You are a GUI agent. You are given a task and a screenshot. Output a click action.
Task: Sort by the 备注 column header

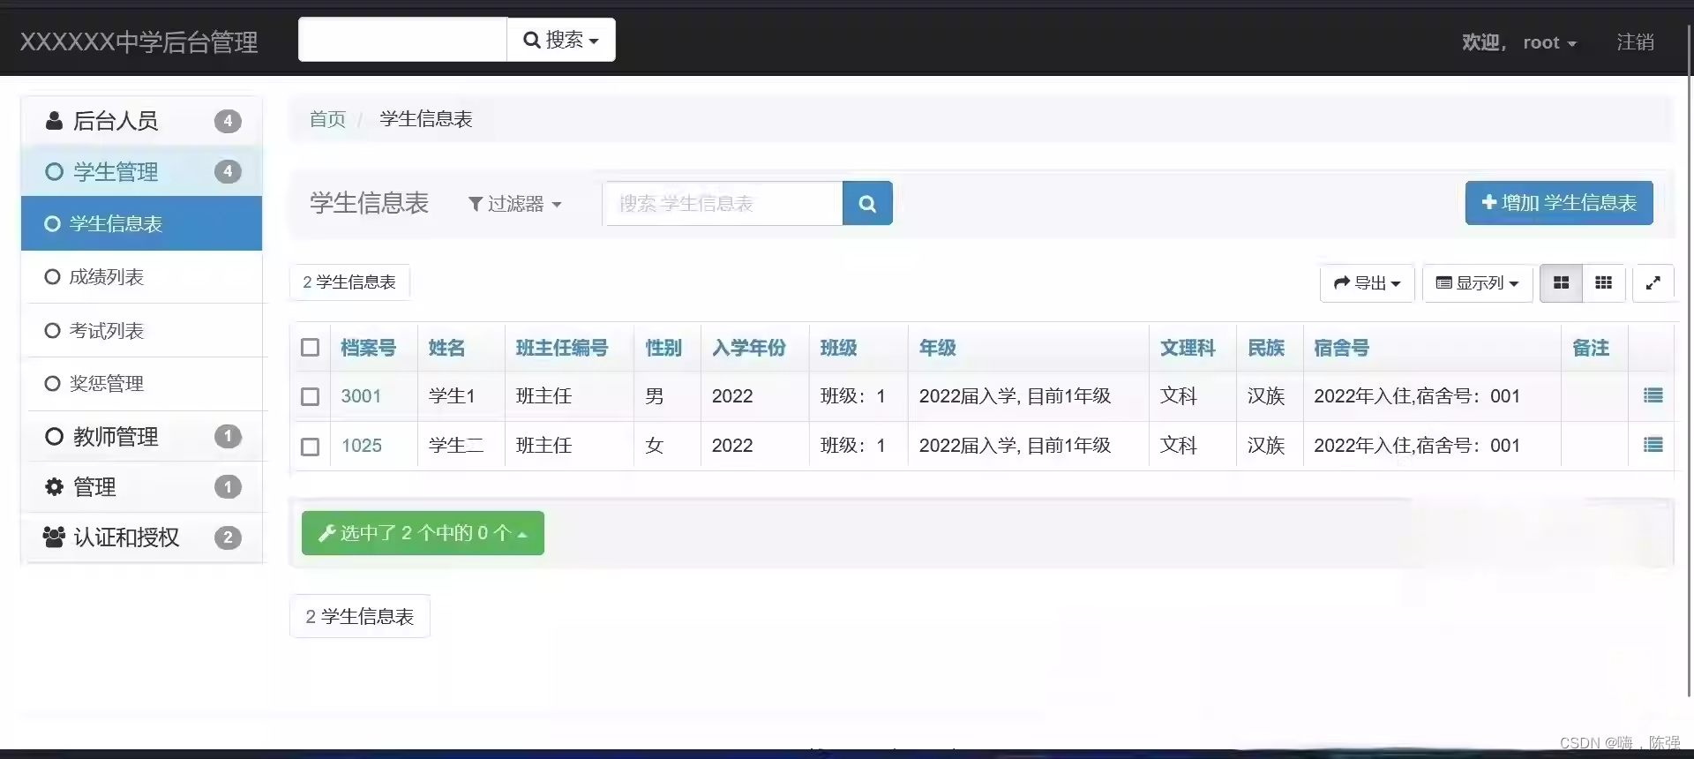pos(1592,348)
